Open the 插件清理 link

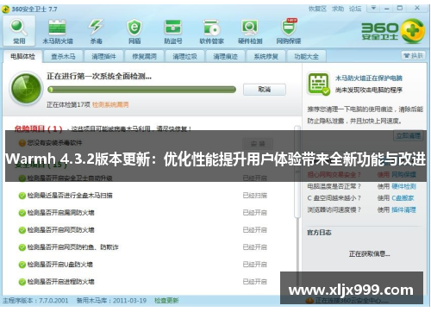403,209
